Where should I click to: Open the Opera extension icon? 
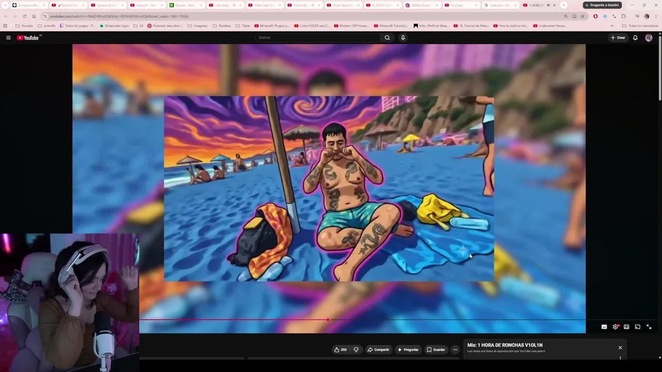[x=595, y=16]
